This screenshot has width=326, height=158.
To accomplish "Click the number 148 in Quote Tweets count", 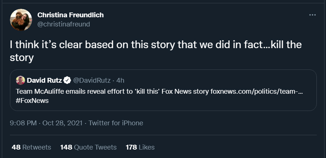I will coord(66,147).
